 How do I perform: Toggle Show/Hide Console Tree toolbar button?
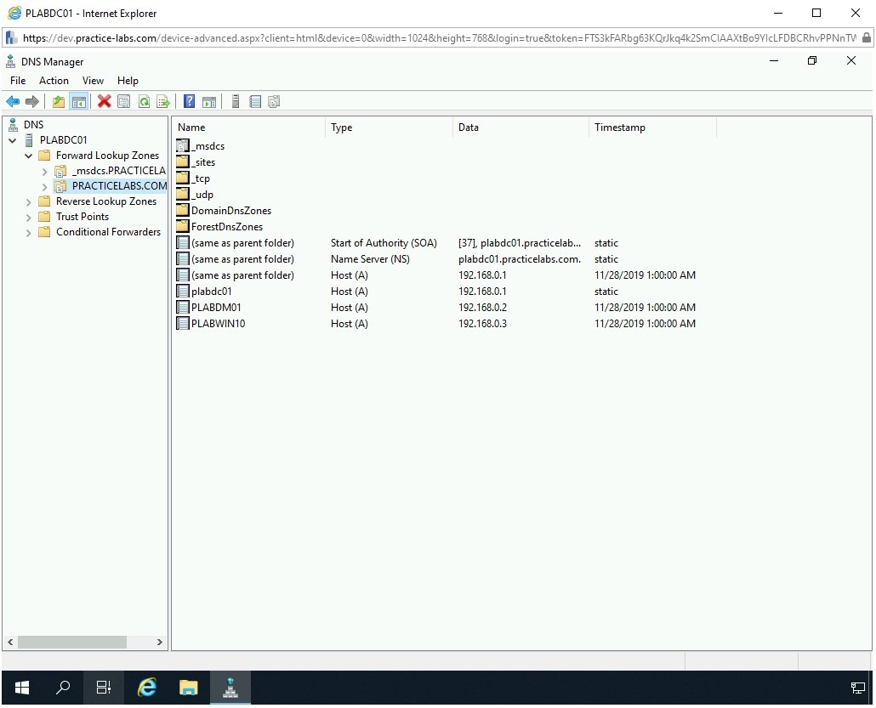pos(79,102)
